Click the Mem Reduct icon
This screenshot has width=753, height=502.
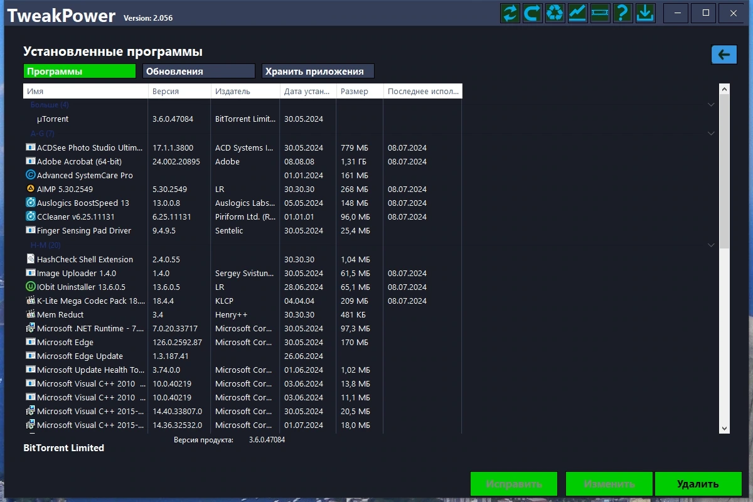pos(31,314)
